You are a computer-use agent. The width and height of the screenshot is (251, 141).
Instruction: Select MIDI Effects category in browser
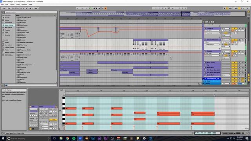click(8, 27)
